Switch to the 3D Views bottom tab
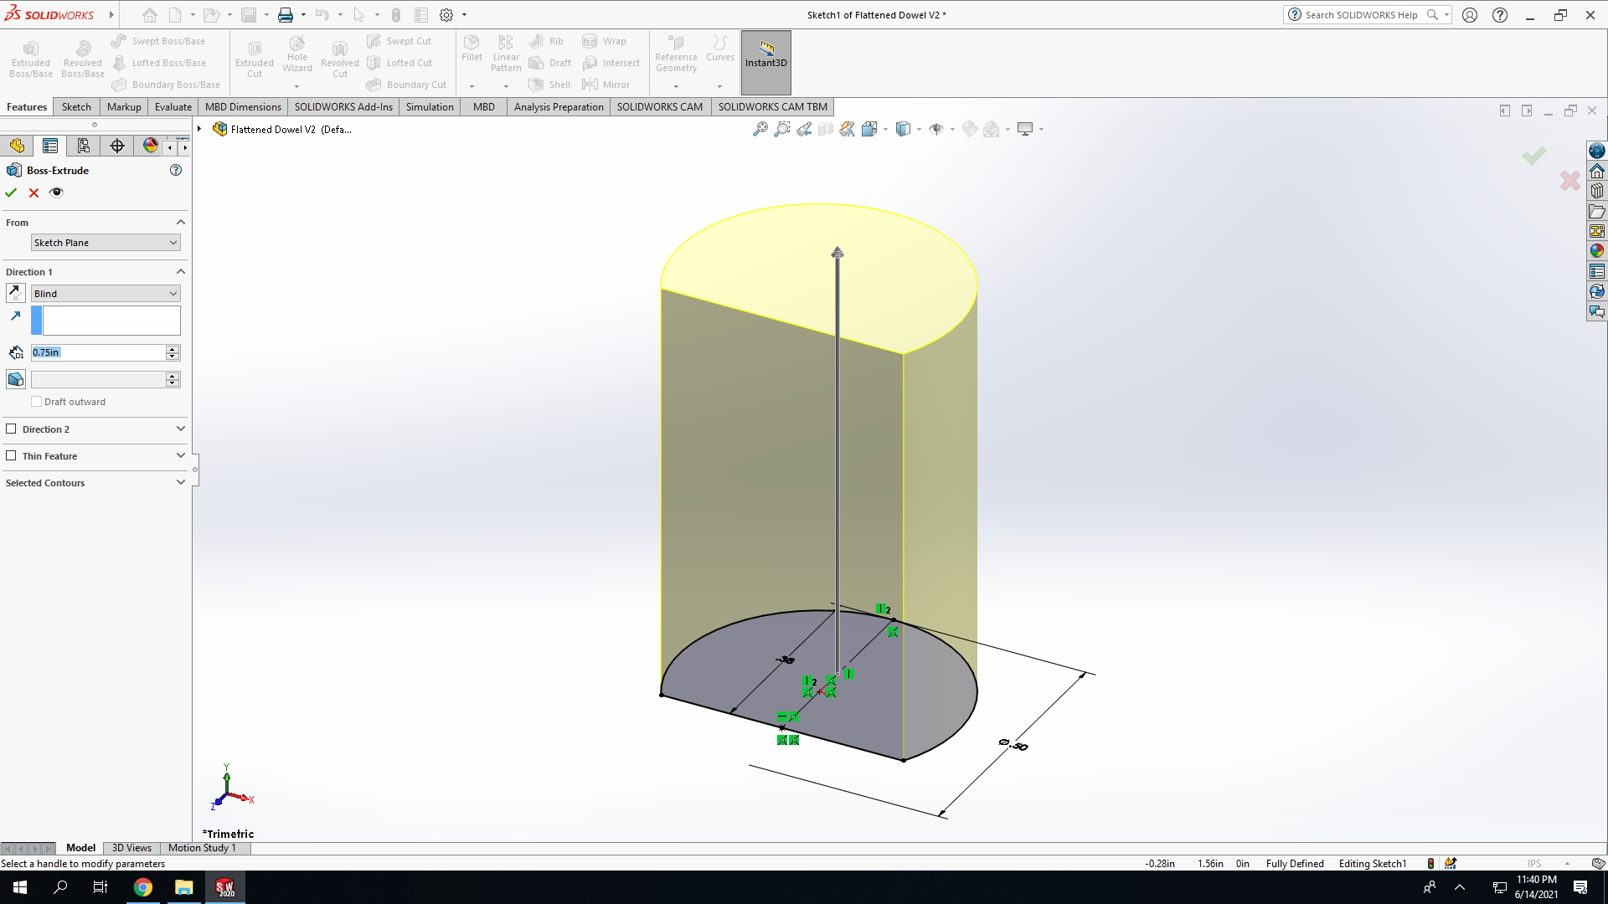This screenshot has width=1608, height=904. (x=131, y=848)
